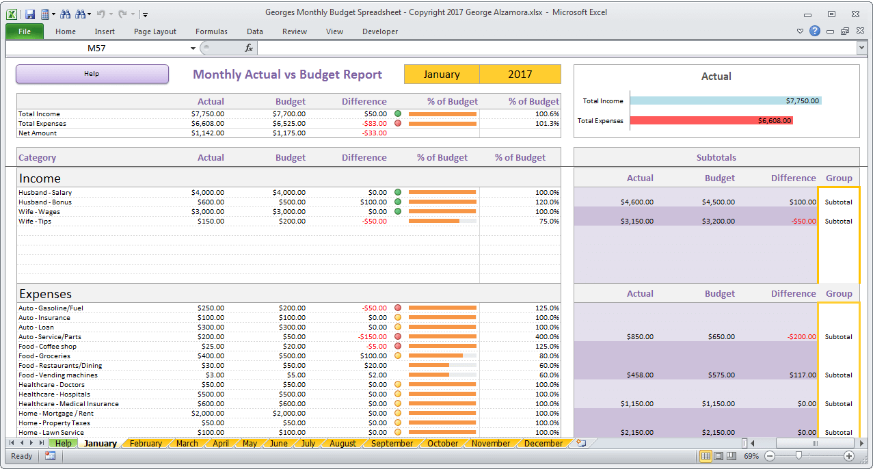Click the Undo icon in Quick Access toolbar
This screenshot has width=873, height=469.
coord(101,15)
